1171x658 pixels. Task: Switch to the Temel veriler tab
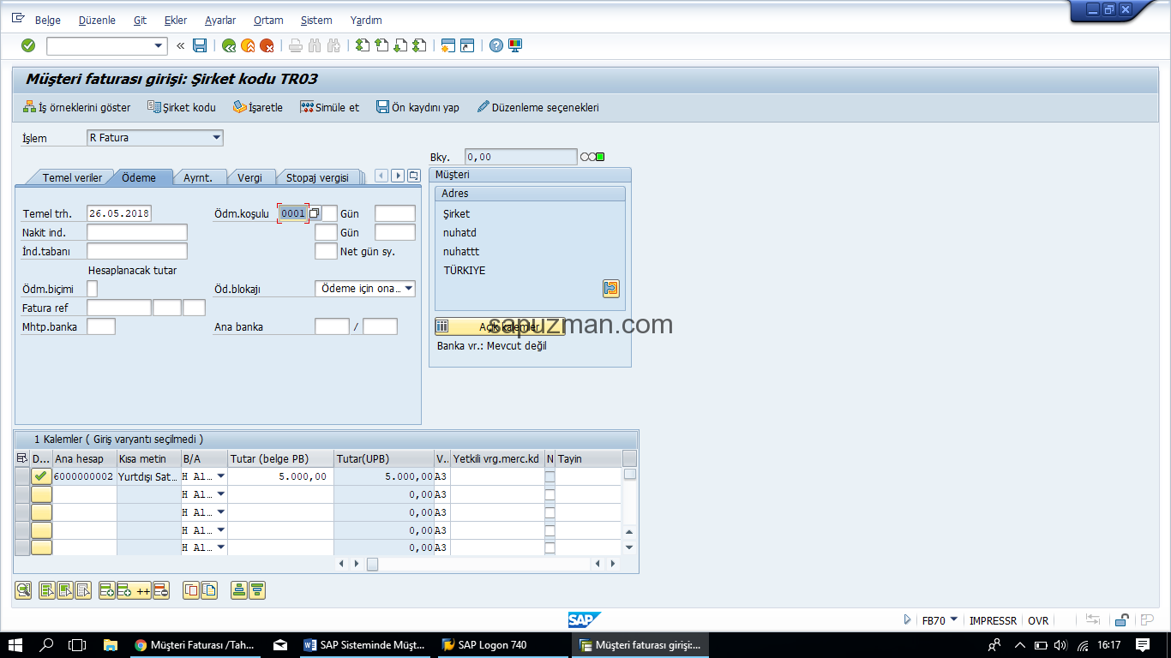click(x=72, y=177)
